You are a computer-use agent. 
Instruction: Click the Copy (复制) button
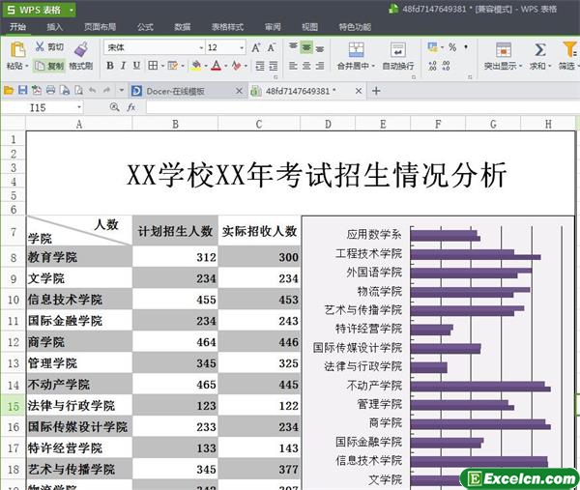click(50, 66)
